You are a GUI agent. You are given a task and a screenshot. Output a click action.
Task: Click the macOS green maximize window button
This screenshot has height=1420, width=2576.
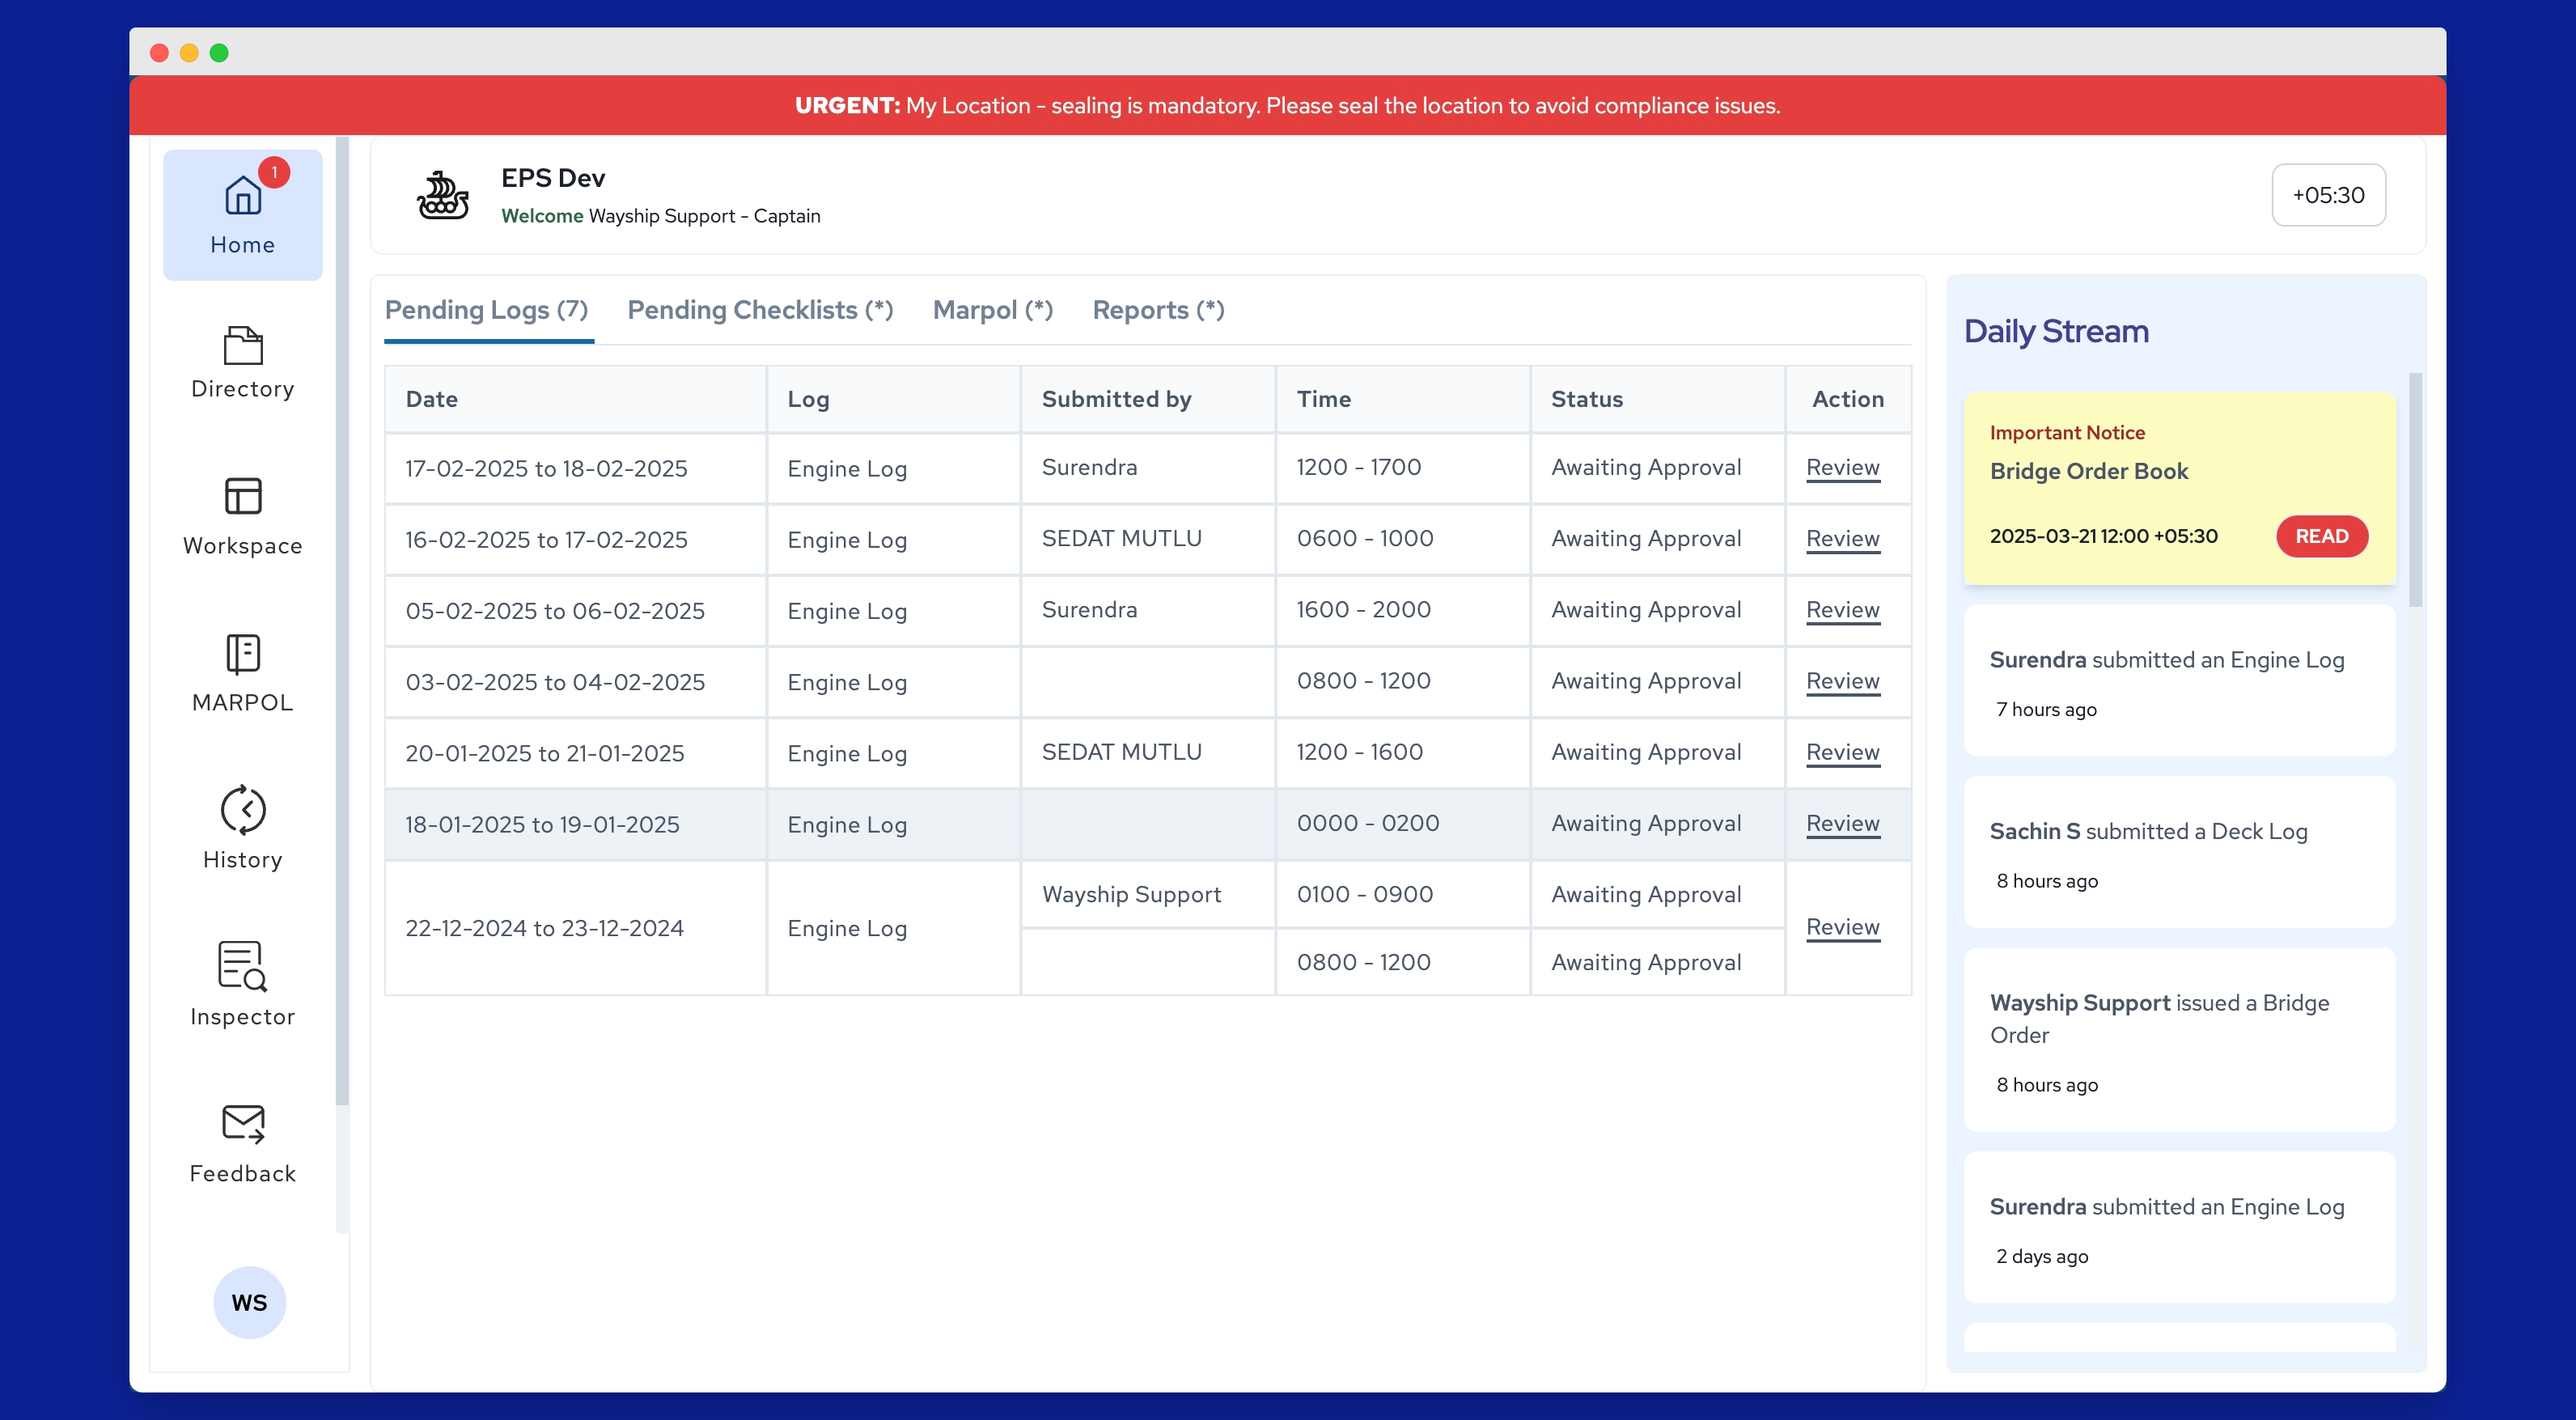(x=219, y=52)
